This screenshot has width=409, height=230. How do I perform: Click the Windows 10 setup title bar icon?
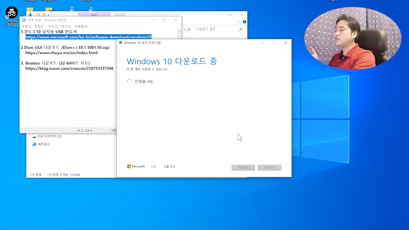click(121, 42)
